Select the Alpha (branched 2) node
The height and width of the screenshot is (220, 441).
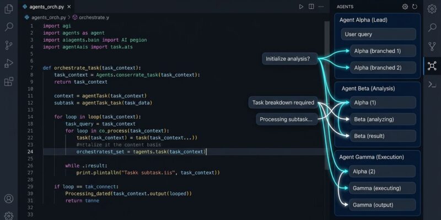383,68
